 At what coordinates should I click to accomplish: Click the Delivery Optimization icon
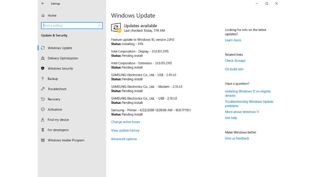43,58
